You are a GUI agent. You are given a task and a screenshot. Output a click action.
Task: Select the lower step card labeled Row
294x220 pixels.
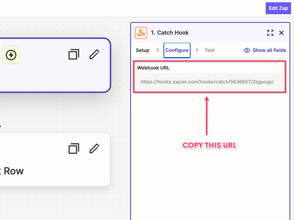tap(37, 171)
